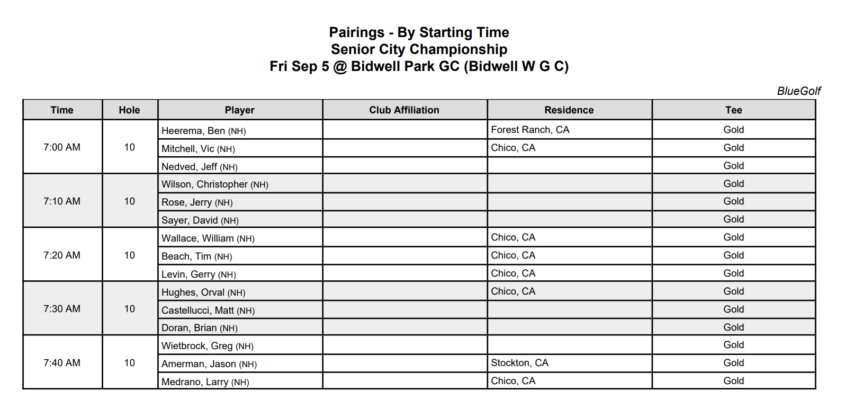845x408 pixels.
Task: Click the Residence column header
Action: [569, 110]
